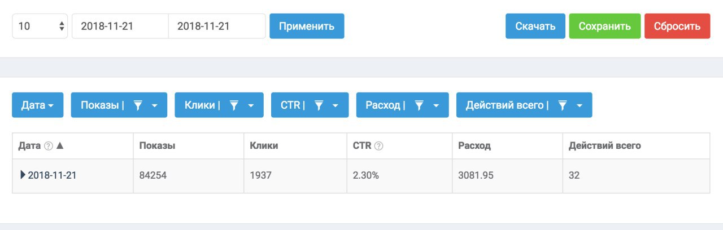Screen dimensions: 723x230
Task: Click the green Сохранить button
Action: [605, 26]
